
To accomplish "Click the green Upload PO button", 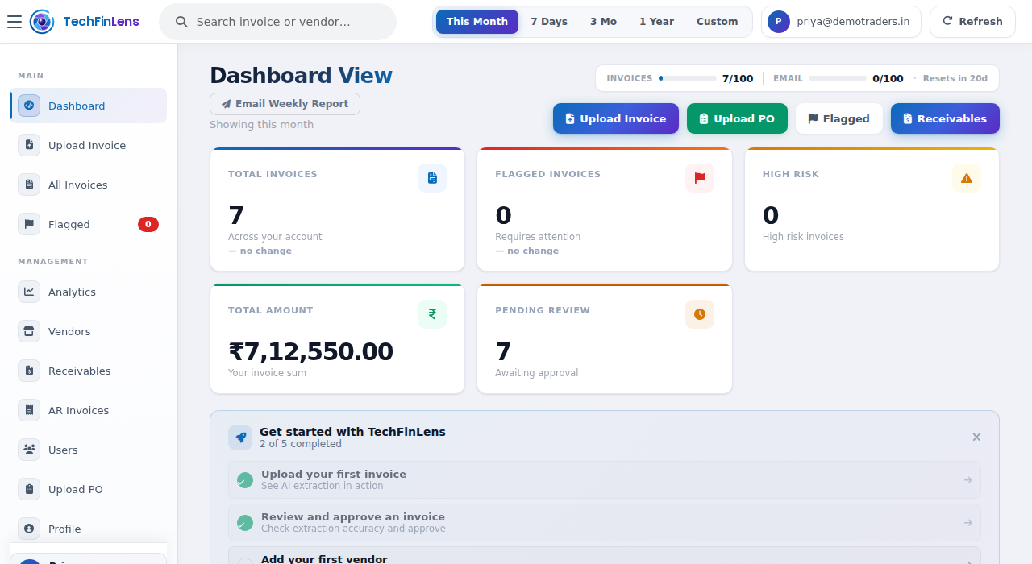I will pyautogui.click(x=737, y=118).
